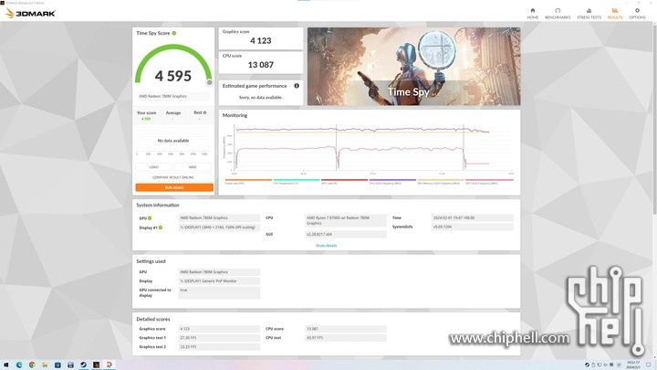This screenshot has height=370, width=657.
Task: Open the Windows Start menu
Action: click(x=5, y=365)
